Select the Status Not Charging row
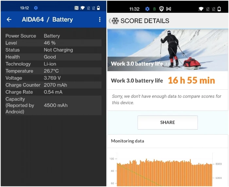The image size is (229, 187). pyautogui.click(x=53, y=50)
